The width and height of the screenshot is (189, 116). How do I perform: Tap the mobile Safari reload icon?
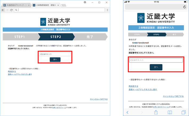(184, 7)
